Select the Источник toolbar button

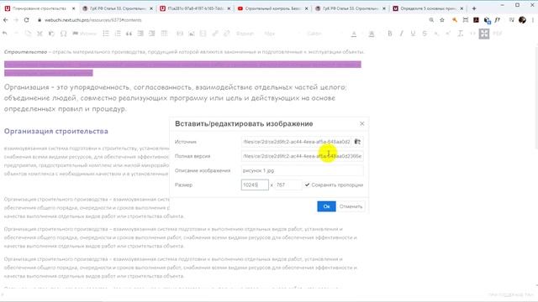(x=84, y=34)
